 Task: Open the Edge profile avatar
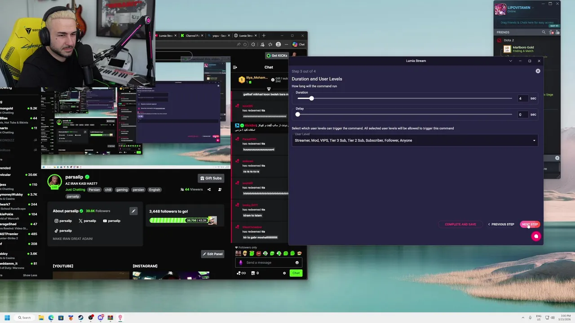[278, 44]
